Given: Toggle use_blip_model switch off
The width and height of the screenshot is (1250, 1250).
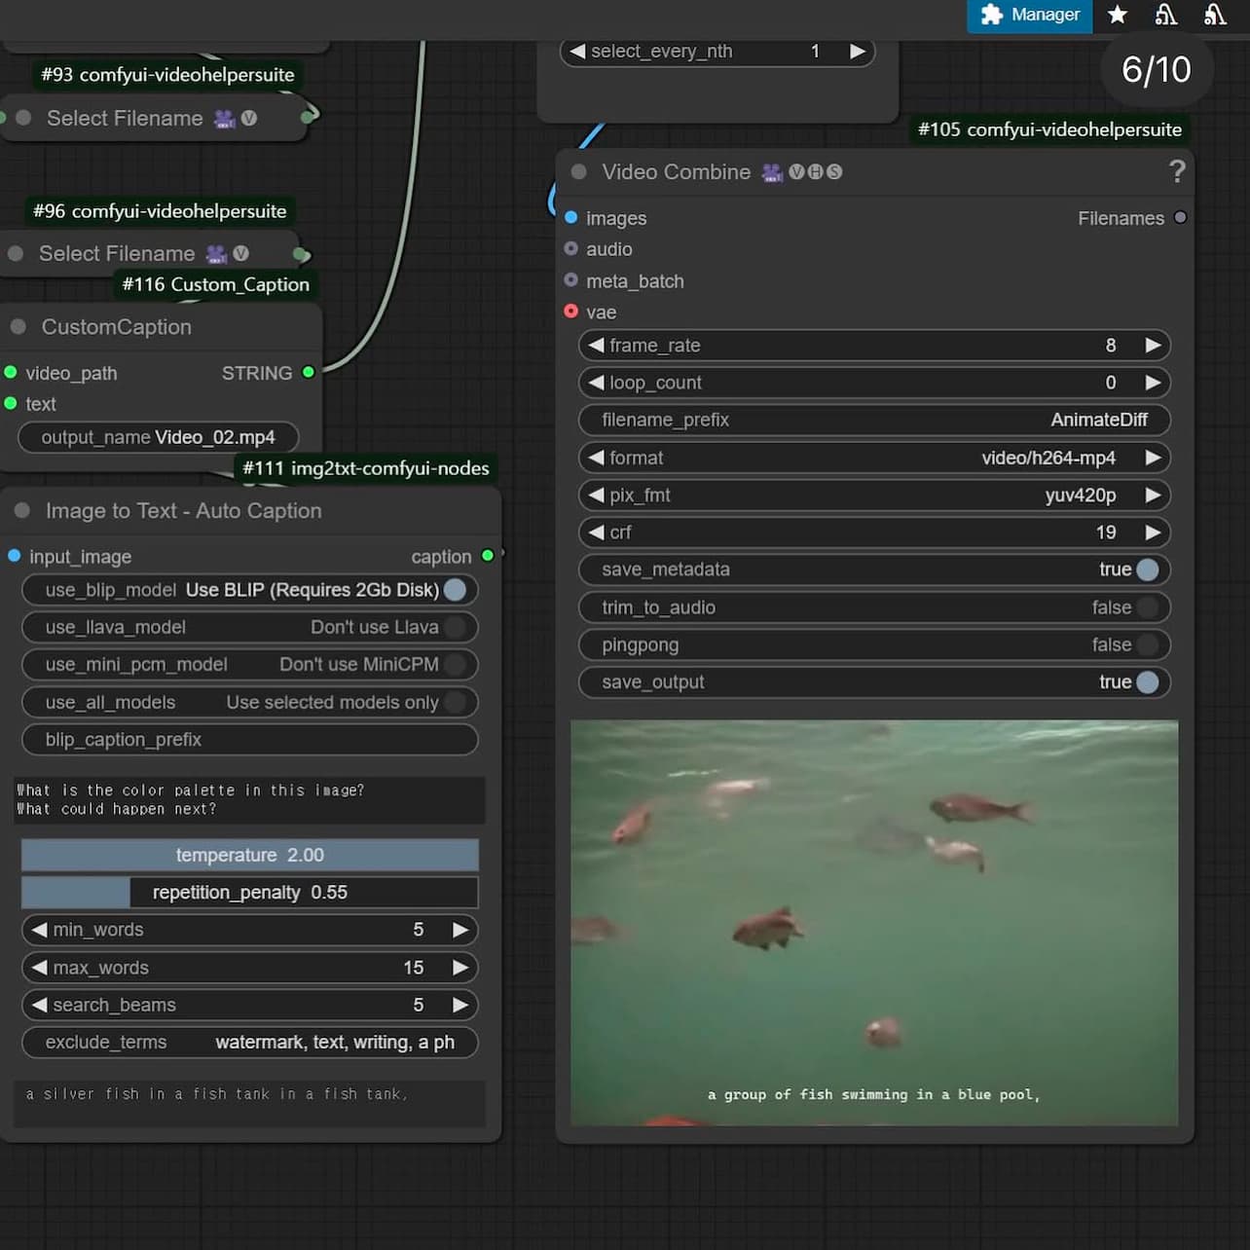Looking at the screenshot, I should (x=454, y=590).
